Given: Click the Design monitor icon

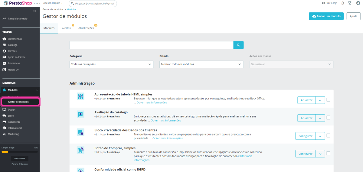Looking at the screenshot, I should (4, 110).
